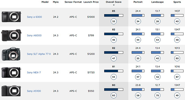Select the sports score value 1013
The width and height of the screenshot is (185, 100).
click(177, 48)
